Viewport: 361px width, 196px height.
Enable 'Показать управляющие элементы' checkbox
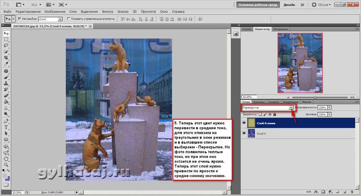[x=68, y=19]
